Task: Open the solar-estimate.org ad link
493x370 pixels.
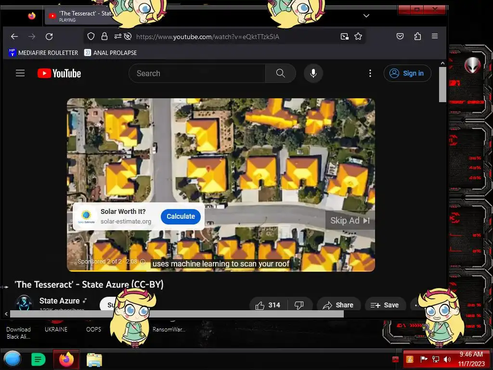Action: (126, 222)
